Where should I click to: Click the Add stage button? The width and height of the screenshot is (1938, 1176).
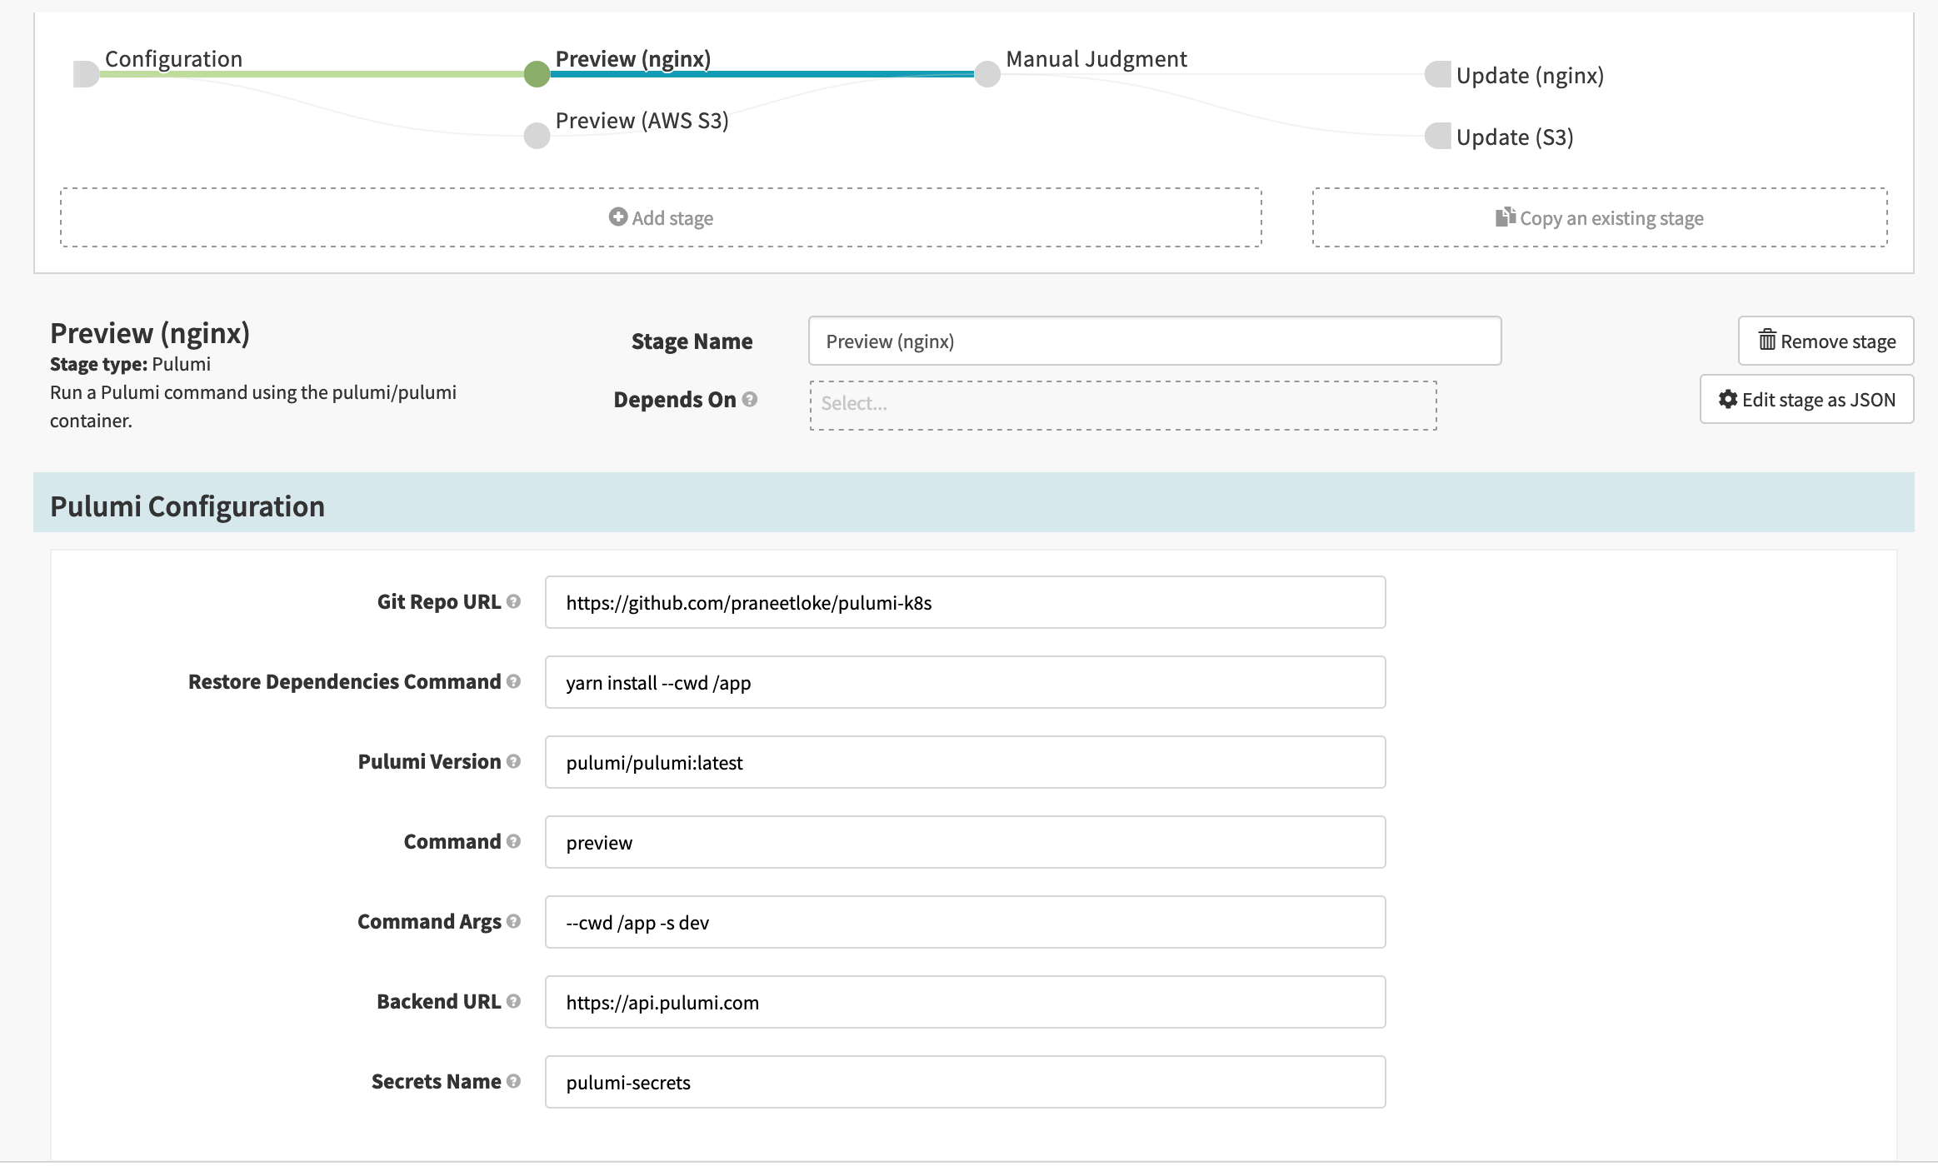pos(661,217)
